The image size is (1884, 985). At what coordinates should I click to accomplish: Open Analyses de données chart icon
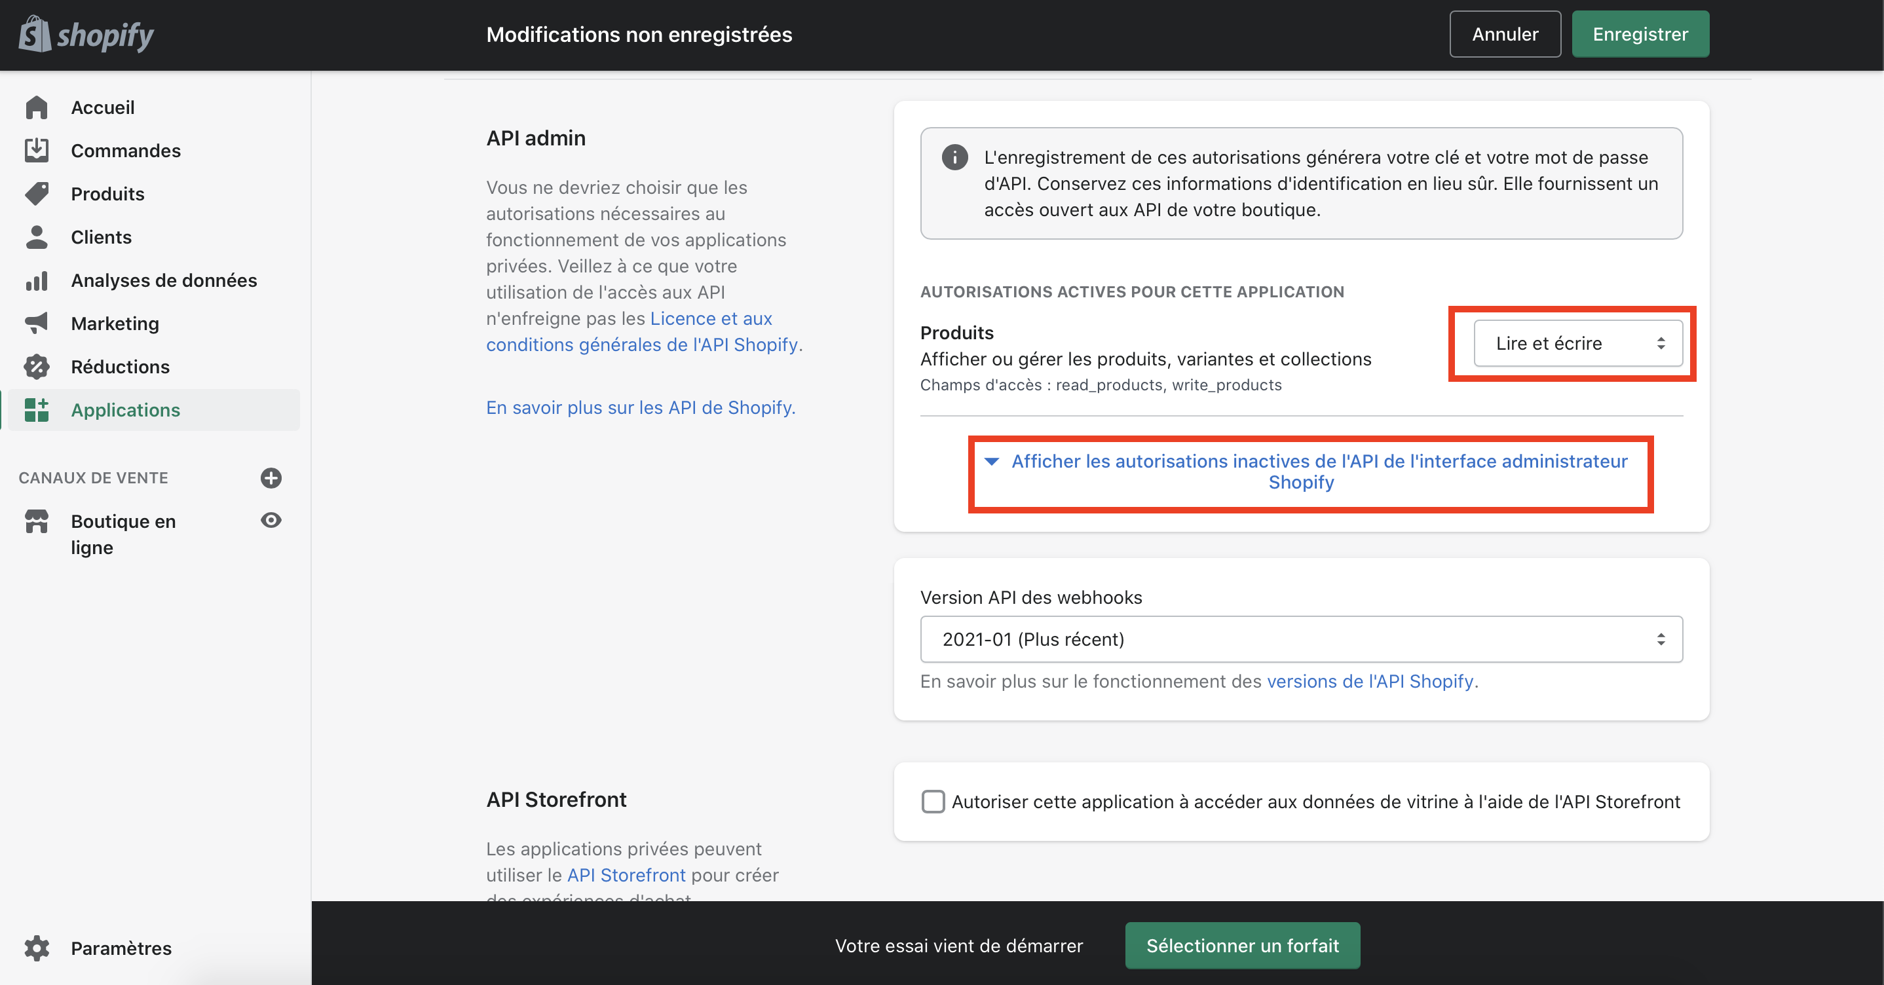tap(37, 280)
